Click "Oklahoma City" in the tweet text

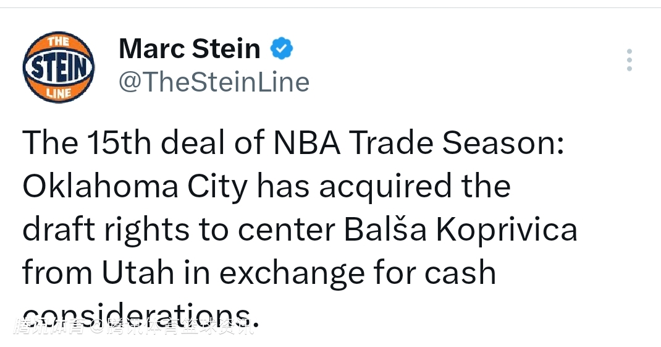click(x=135, y=187)
